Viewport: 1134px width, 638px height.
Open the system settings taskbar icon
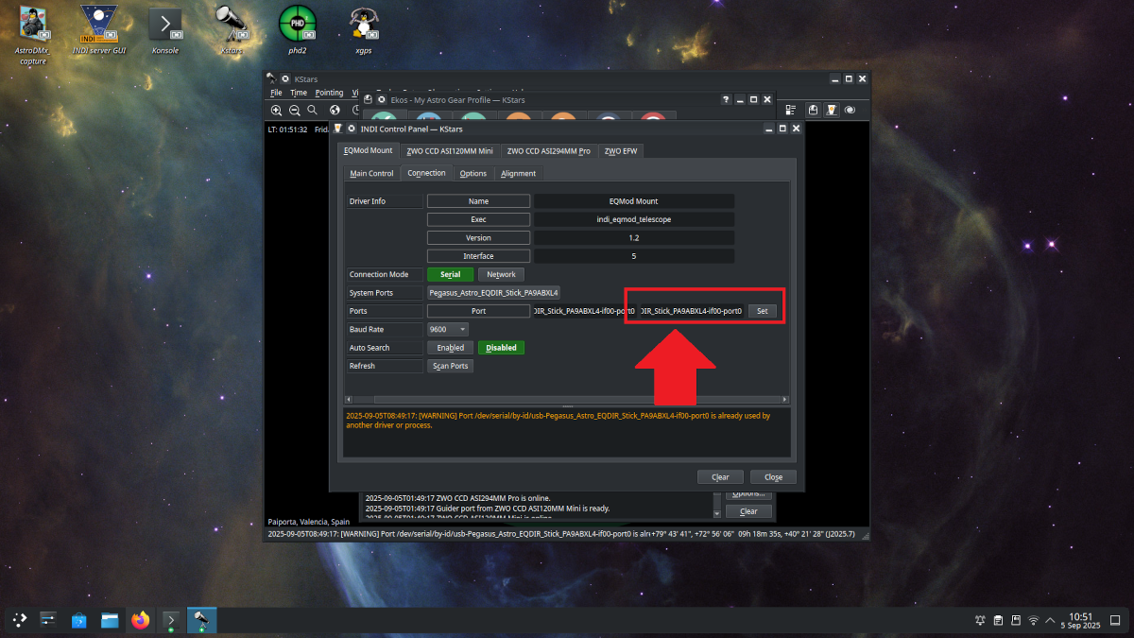49,620
